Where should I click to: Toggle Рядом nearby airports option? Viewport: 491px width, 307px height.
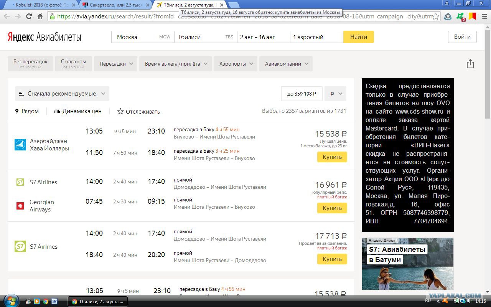click(27, 111)
